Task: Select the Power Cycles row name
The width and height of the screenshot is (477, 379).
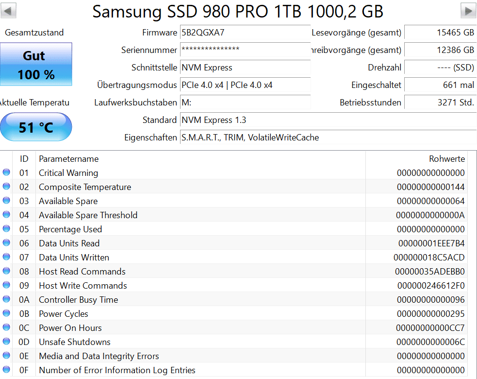Action: [64, 314]
